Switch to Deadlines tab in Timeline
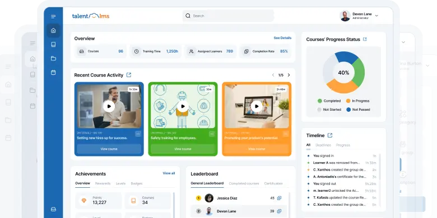The image size is (437, 218). coord(323,145)
